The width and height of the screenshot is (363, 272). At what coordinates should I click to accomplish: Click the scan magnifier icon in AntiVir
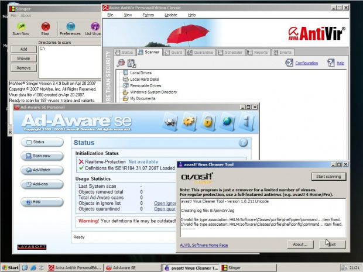[121, 63]
